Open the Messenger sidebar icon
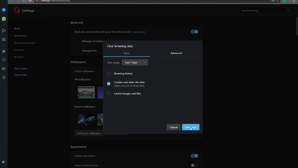 point(4,10)
